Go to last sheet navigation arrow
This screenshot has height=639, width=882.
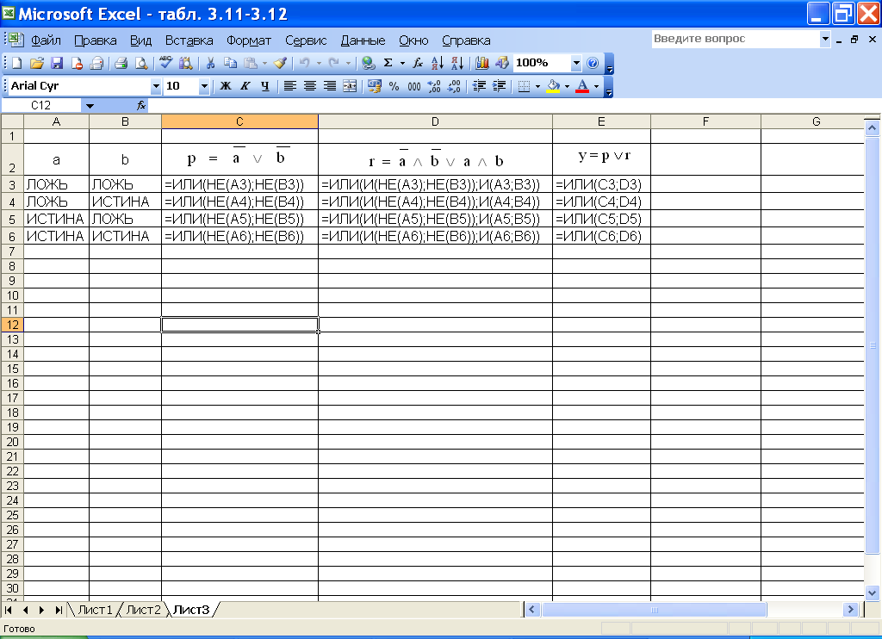point(59,610)
